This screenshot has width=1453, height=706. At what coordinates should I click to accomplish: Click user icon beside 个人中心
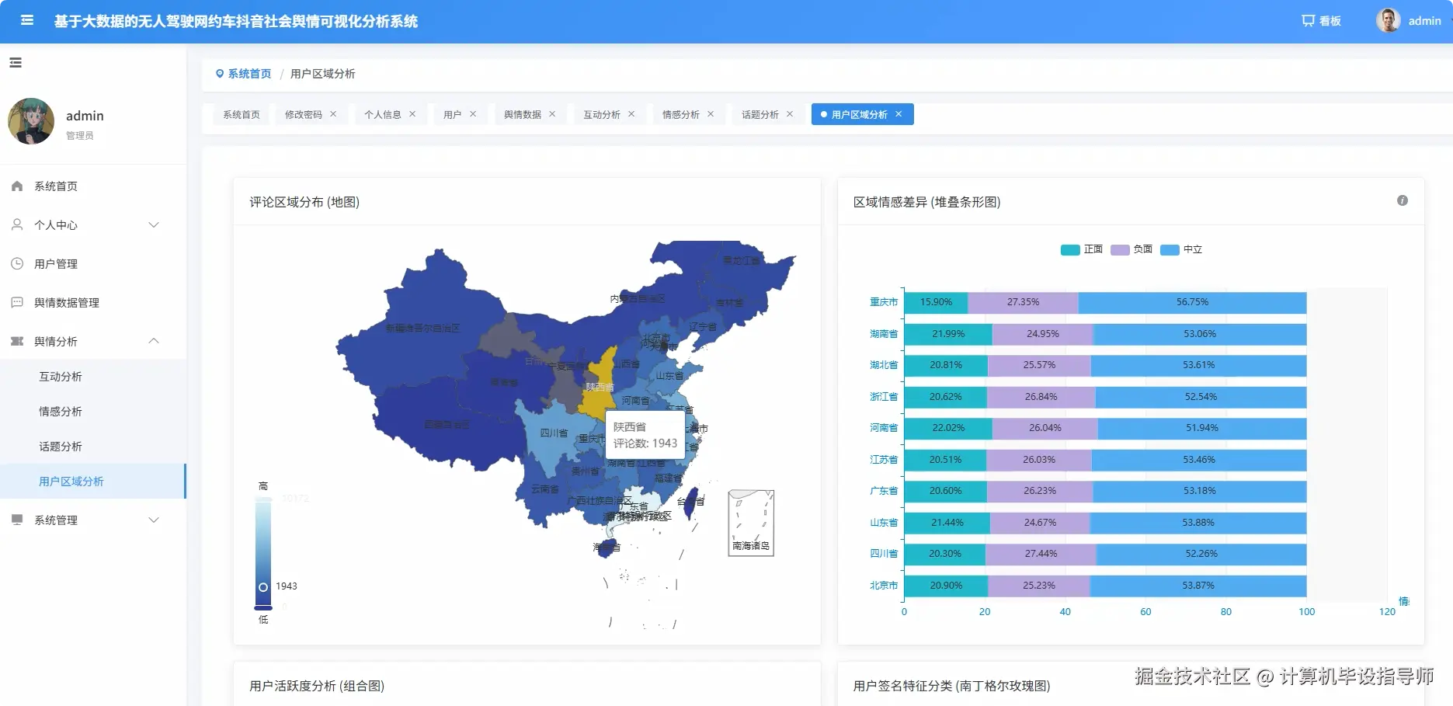tap(17, 225)
